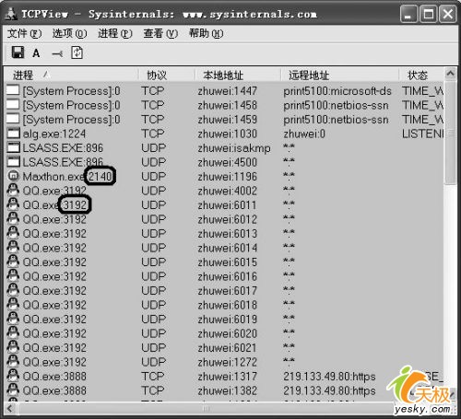Click local address zhuwei:6021
The width and height of the screenshot is (461, 419).
coord(228,348)
